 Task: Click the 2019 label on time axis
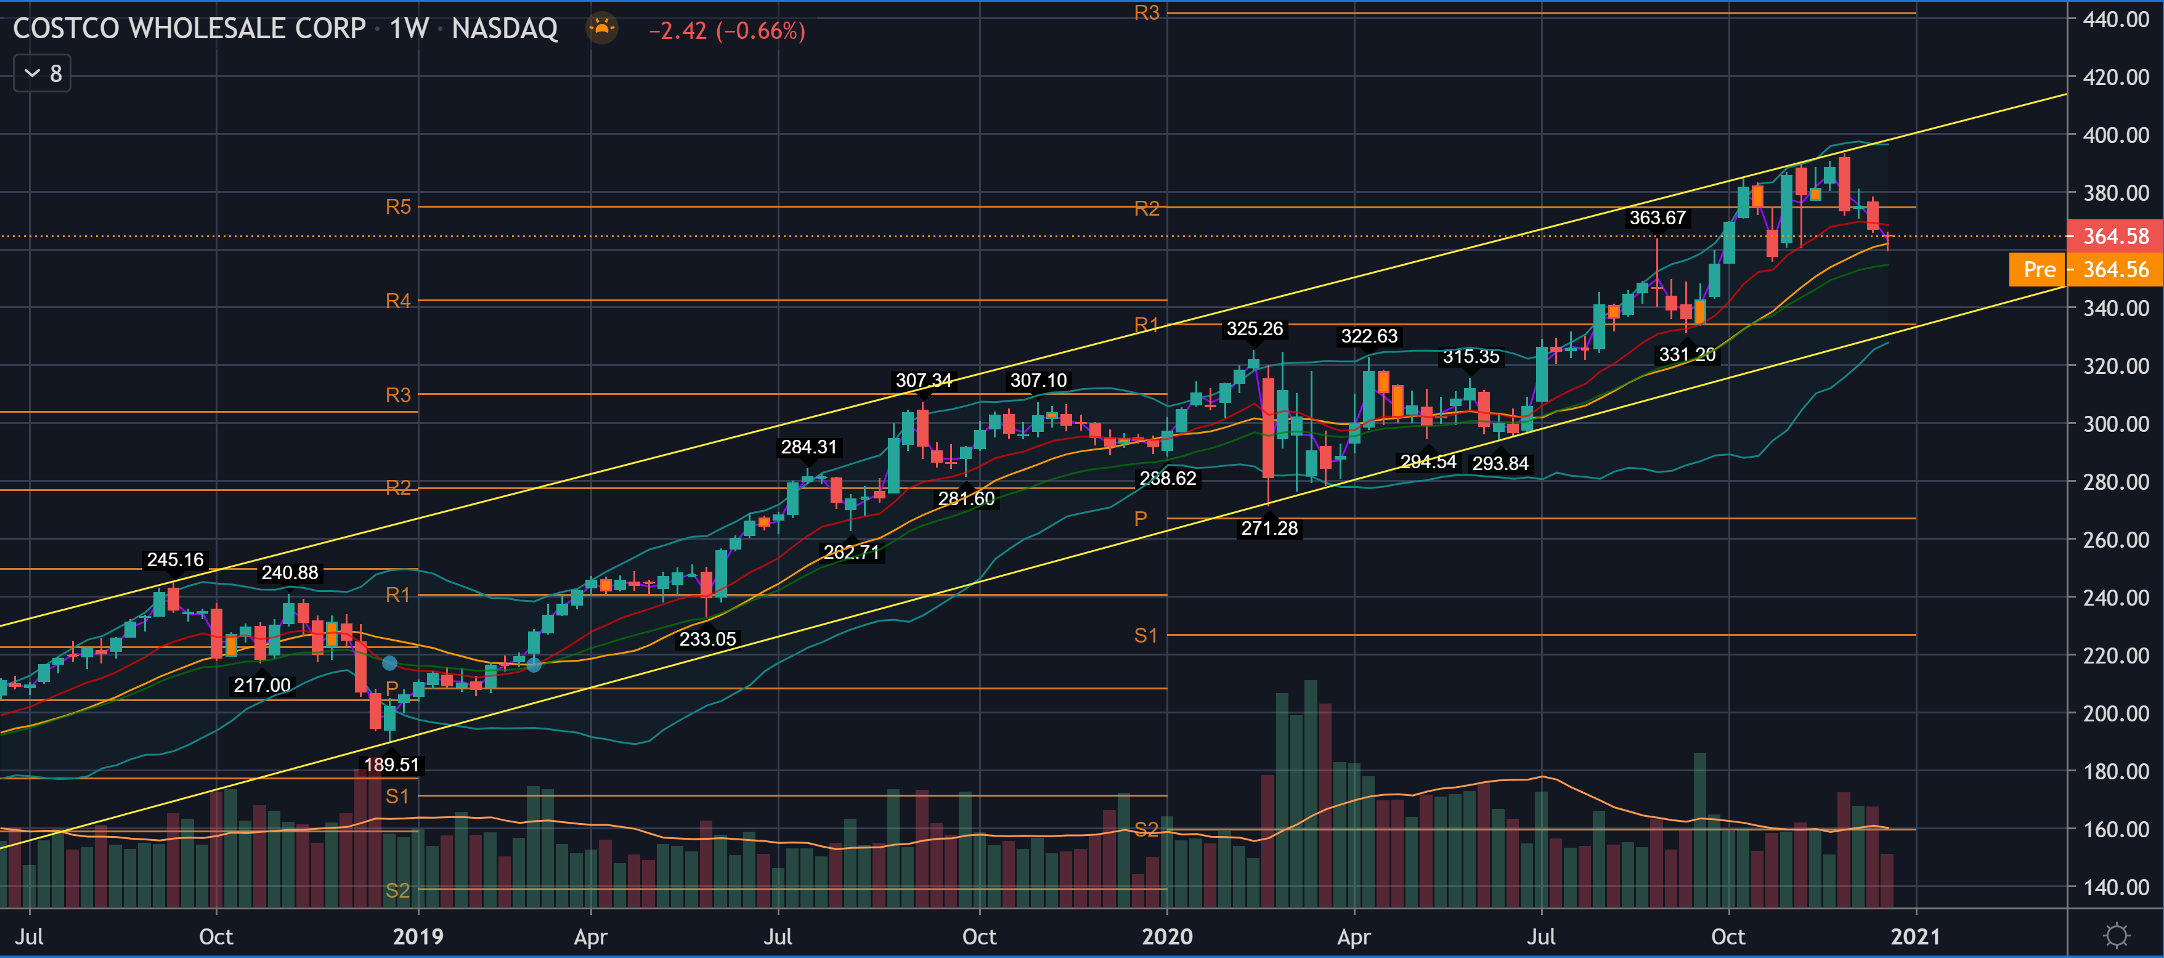418,936
